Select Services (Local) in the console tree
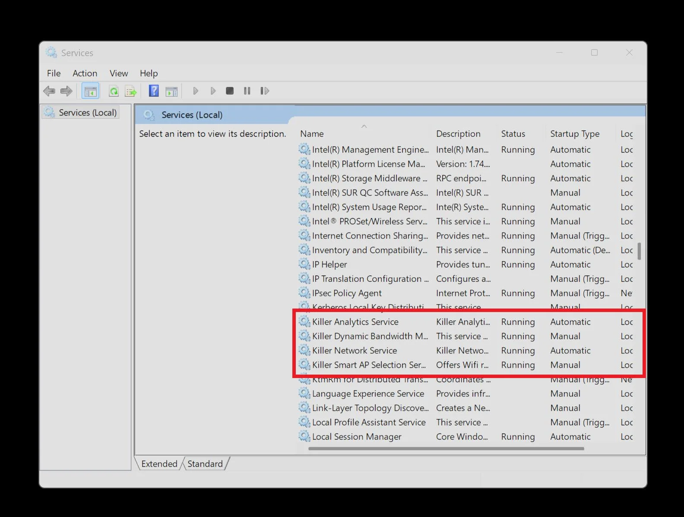The height and width of the screenshot is (517, 684). (81, 113)
